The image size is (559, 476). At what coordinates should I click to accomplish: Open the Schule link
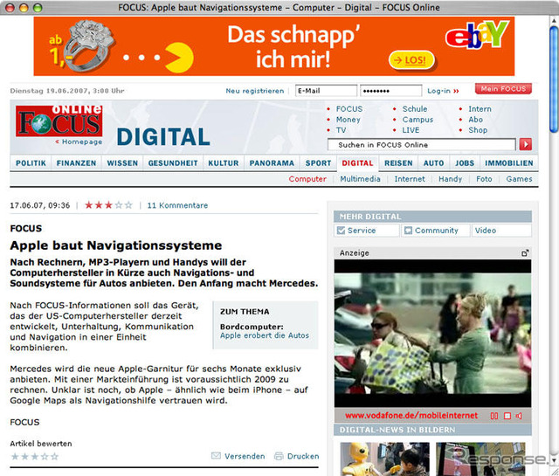click(x=415, y=109)
